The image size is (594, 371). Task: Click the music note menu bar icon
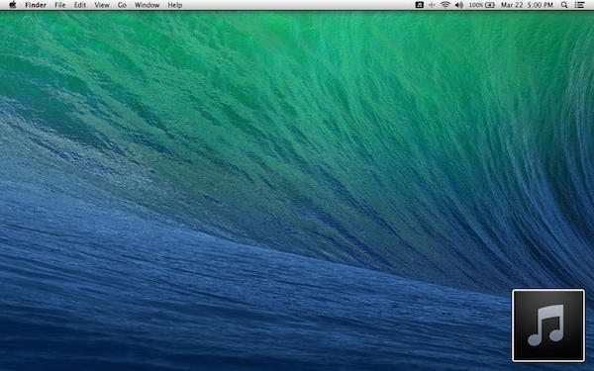(420, 5)
